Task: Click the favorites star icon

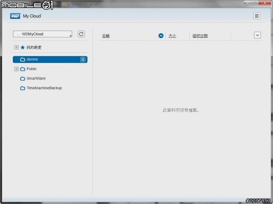Action: tap(23, 47)
